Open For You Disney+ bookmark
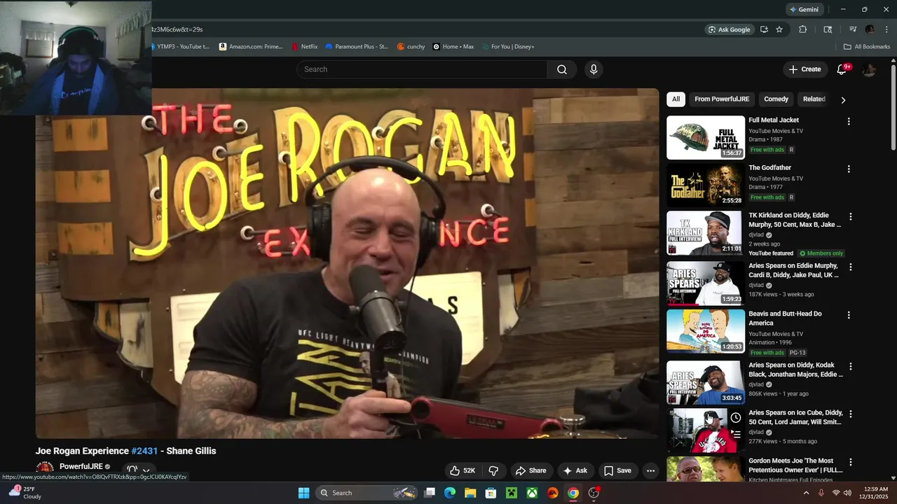The height and width of the screenshot is (504, 897). point(507,47)
